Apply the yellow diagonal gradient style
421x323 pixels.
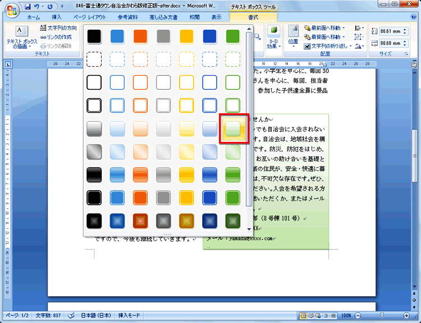click(x=186, y=151)
